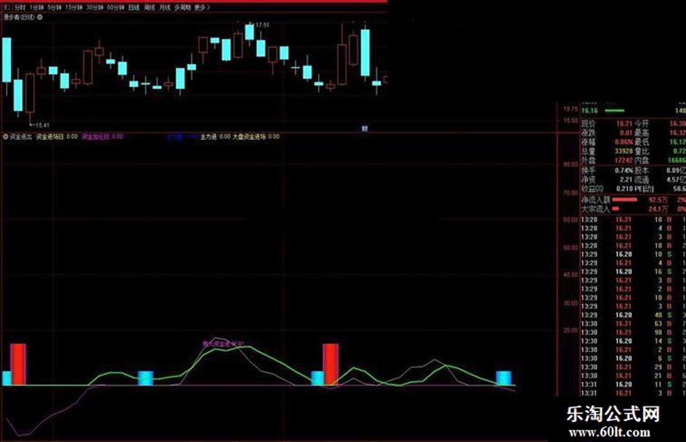The image size is (686, 442).
Task: Expand the 更多 period options
Action: (201, 8)
